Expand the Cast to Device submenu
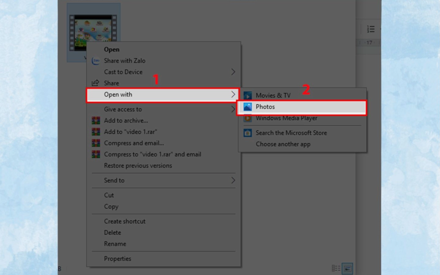This screenshot has height=275, width=440. 123,72
